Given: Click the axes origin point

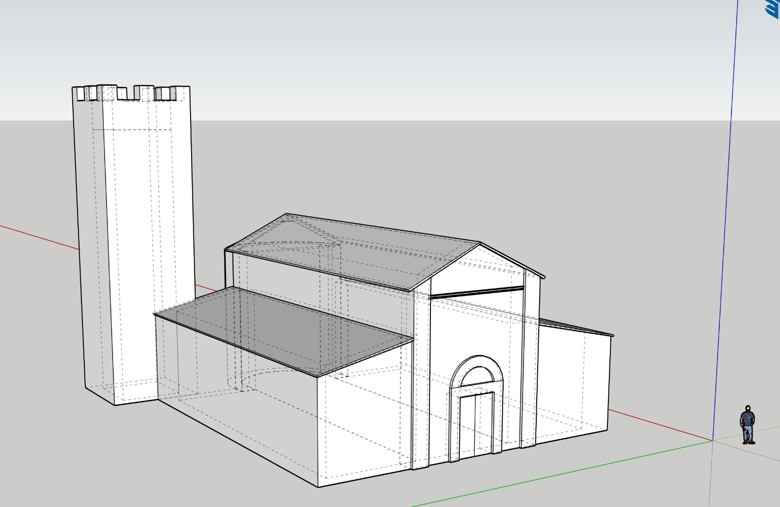Looking at the screenshot, I should [713, 441].
